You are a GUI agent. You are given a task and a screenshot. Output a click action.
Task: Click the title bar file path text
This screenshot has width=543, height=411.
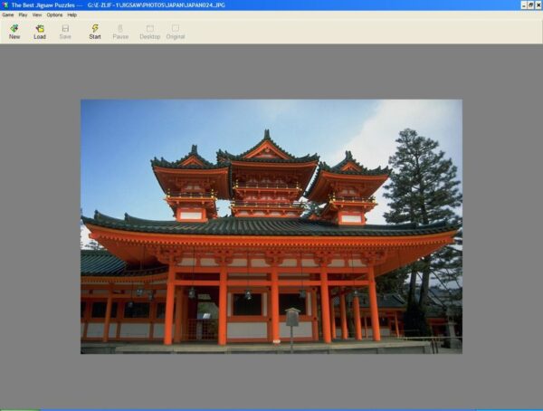(x=156, y=5)
